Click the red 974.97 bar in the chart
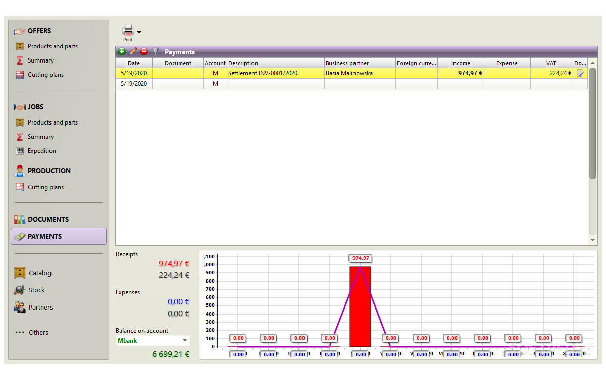 click(360, 306)
